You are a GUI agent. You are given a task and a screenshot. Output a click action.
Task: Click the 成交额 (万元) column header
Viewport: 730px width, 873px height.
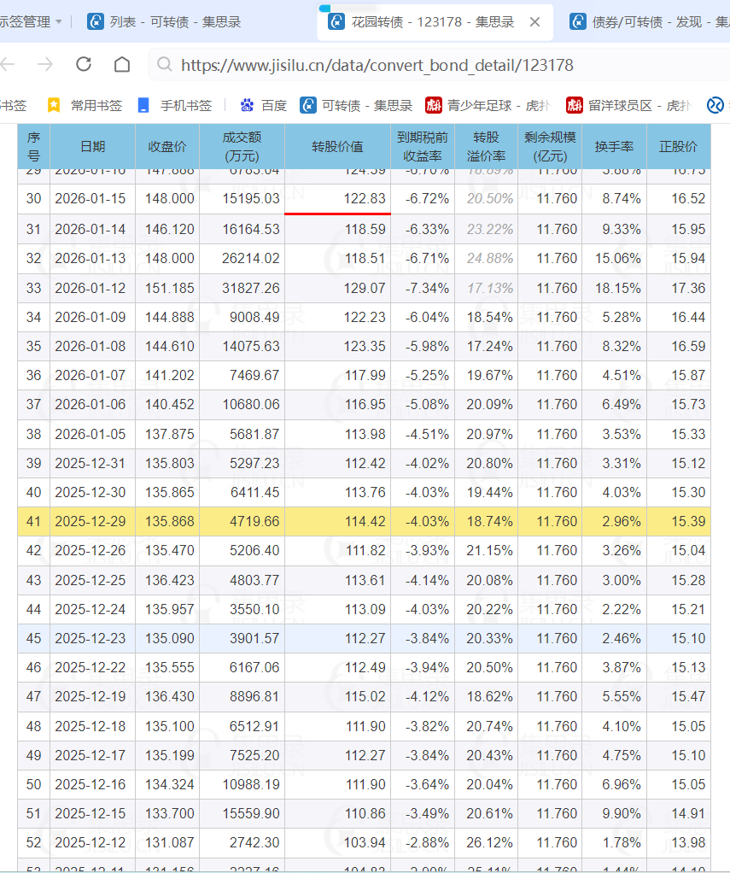click(242, 146)
